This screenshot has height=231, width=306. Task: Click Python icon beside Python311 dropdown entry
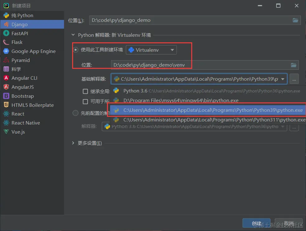pyautogui.click(x=116, y=120)
